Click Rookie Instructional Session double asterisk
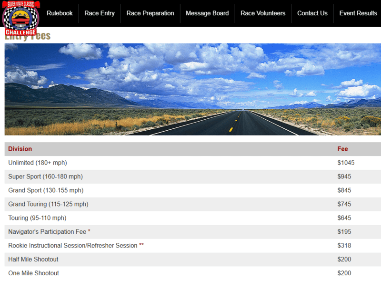Viewport: 381px width, 281px height. pyautogui.click(x=141, y=245)
